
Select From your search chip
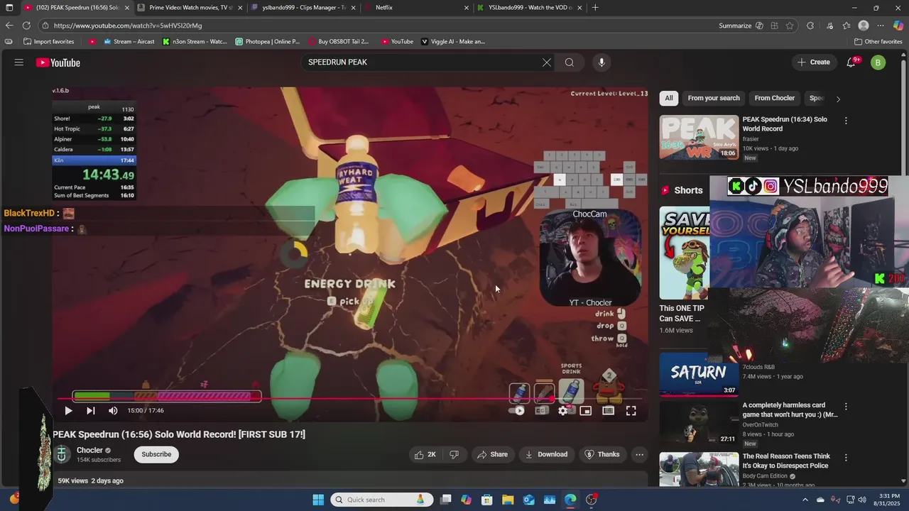[714, 98]
